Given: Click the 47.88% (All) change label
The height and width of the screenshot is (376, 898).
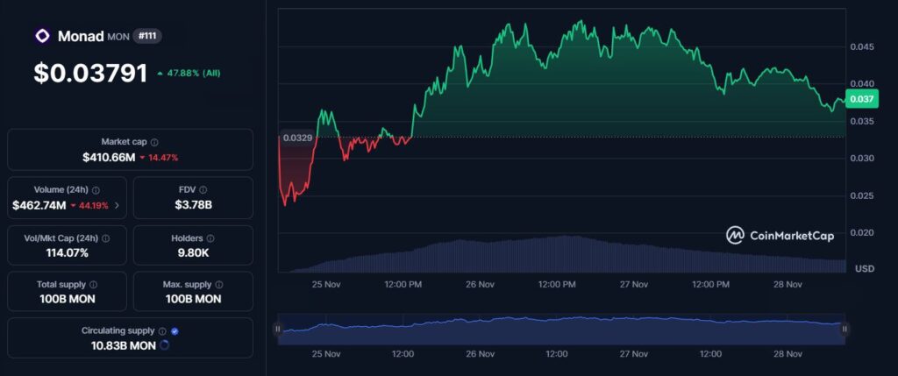Looking at the screenshot, I should (x=189, y=74).
